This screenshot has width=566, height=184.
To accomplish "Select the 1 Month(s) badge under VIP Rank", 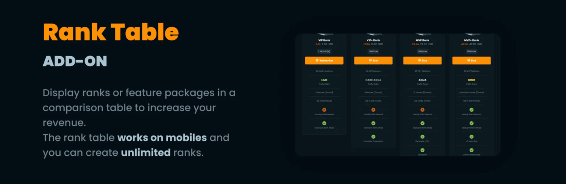I will pos(324,51).
